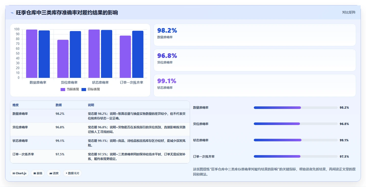Select the 订单一次拣齐率 table row label

23,154
